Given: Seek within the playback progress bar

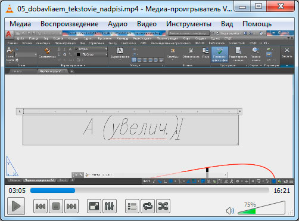Looking at the screenshot, I should pyautogui.click(x=149, y=191).
